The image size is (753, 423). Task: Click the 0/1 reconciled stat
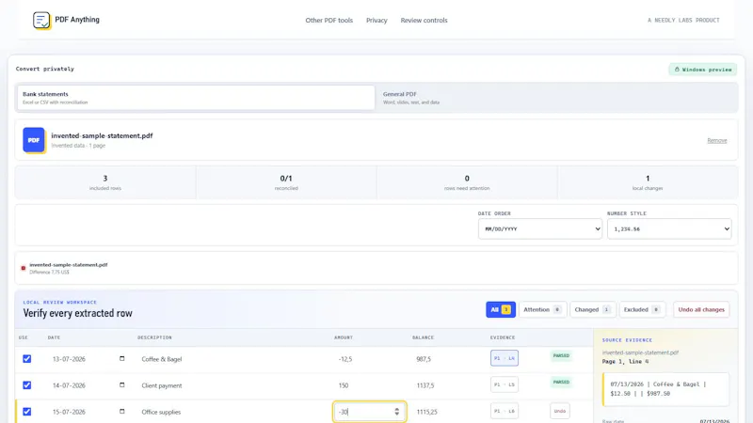pyautogui.click(x=286, y=182)
